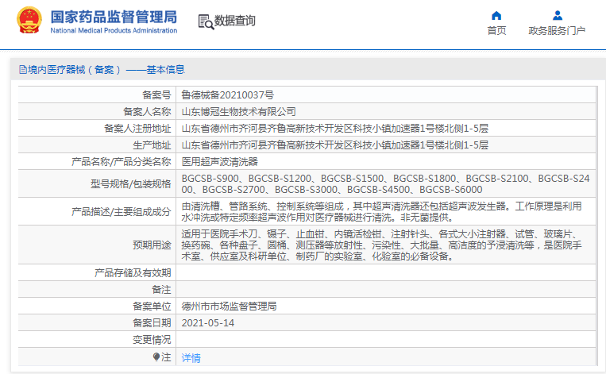Viewport: 606px width, 374px height.
Task: Click the 变更情况 row label
Action: 152,340
